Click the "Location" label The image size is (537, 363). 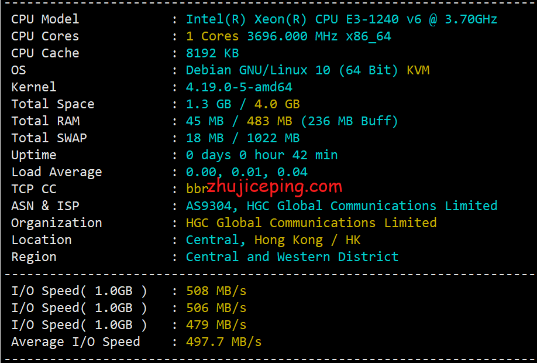(x=42, y=240)
